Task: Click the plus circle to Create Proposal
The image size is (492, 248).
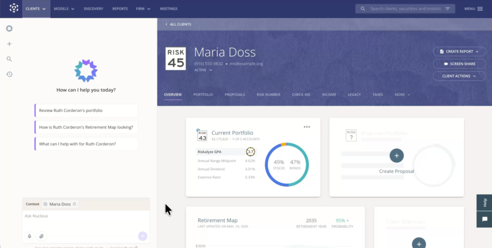Action: [x=396, y=156]
